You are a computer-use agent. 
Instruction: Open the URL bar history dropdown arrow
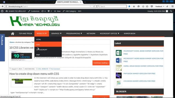click(x=90, y=7)
